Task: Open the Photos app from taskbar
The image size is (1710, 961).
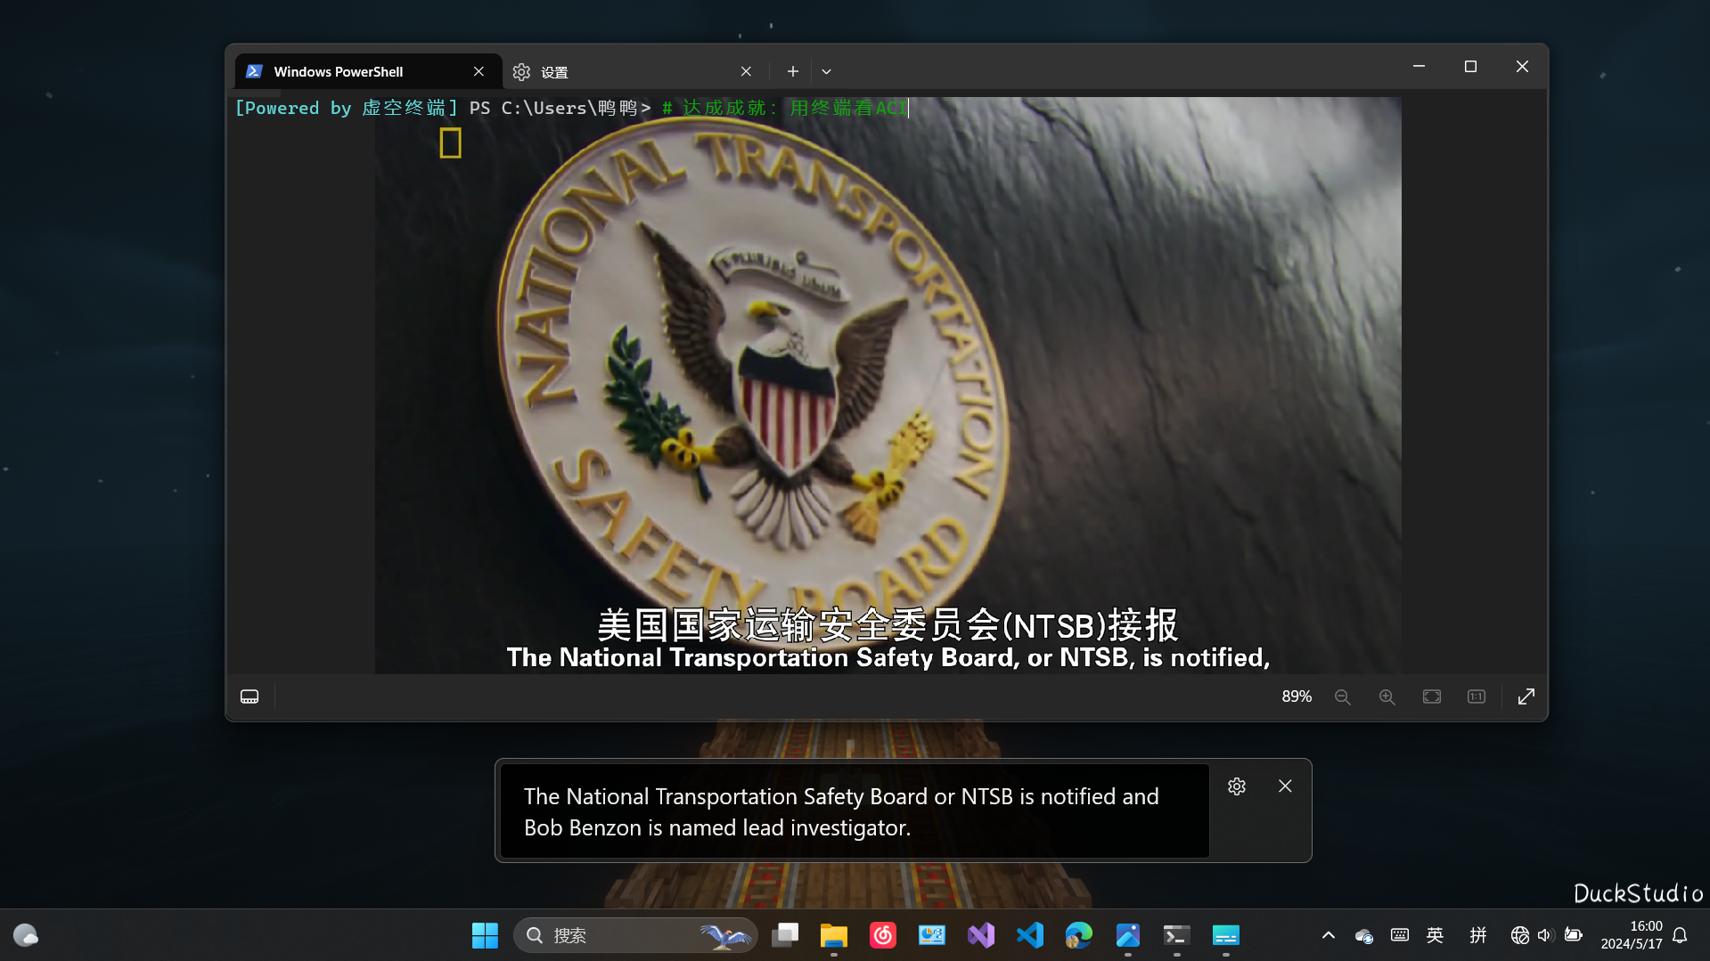Action: point(1128,935)
